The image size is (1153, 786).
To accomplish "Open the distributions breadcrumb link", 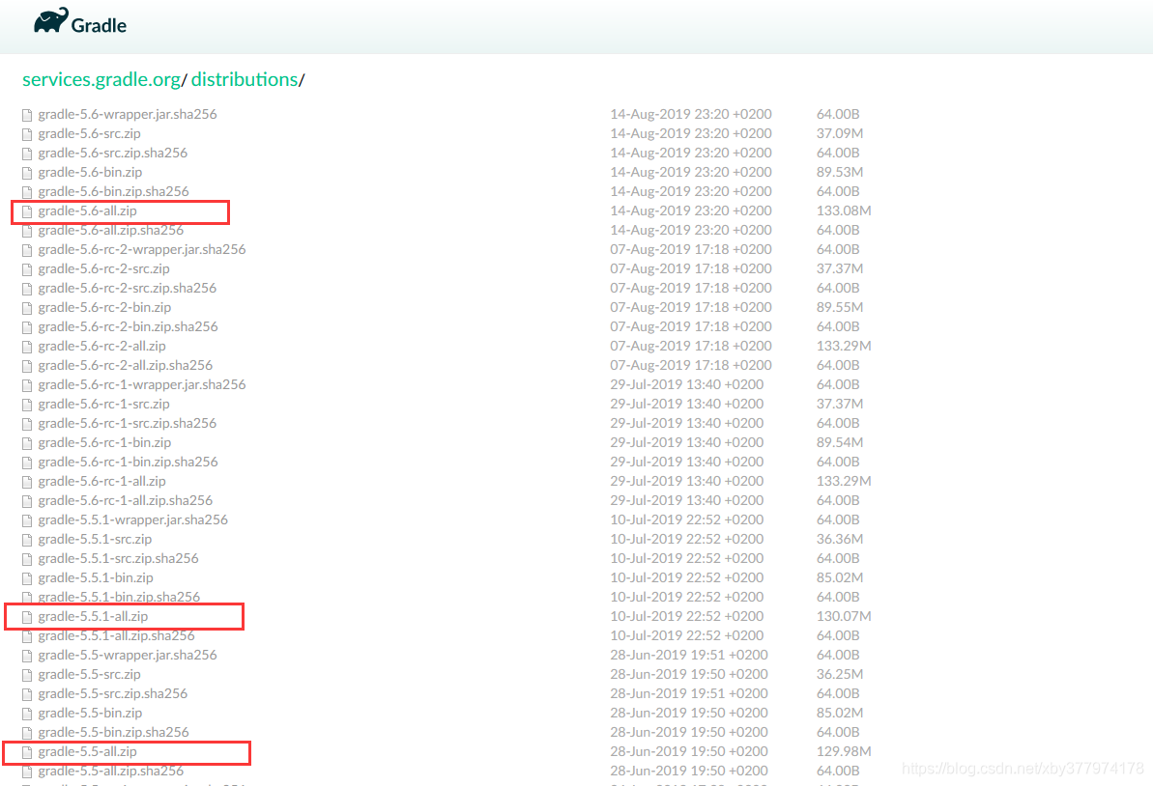I will point(245,79).
